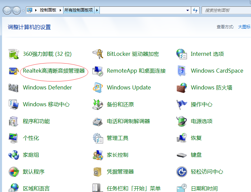
Task: Open the 电源选项 link
Action: click(202, 121)
